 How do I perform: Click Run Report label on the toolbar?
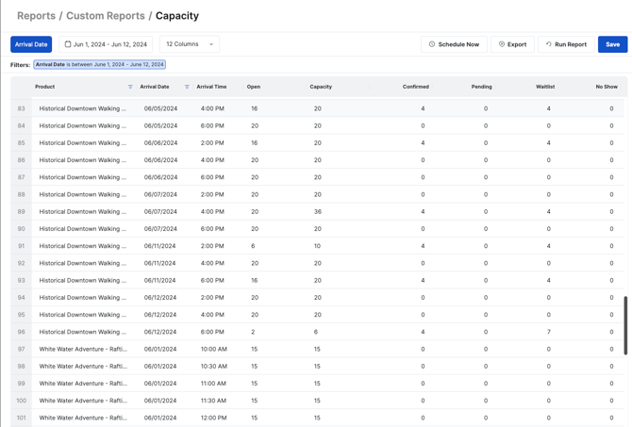tap(571, 44)
